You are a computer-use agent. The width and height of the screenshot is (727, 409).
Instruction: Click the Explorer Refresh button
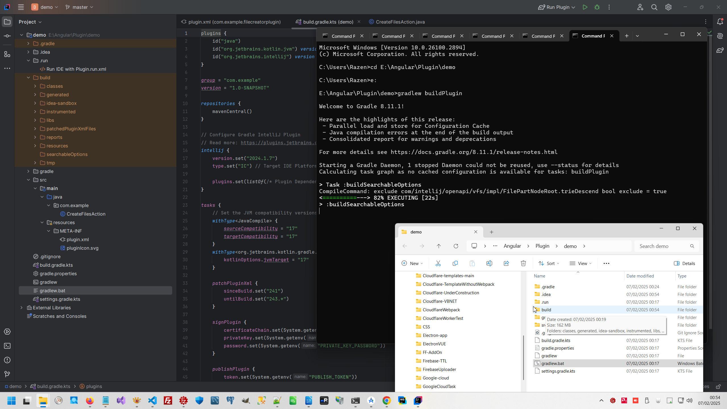(456, 246)
